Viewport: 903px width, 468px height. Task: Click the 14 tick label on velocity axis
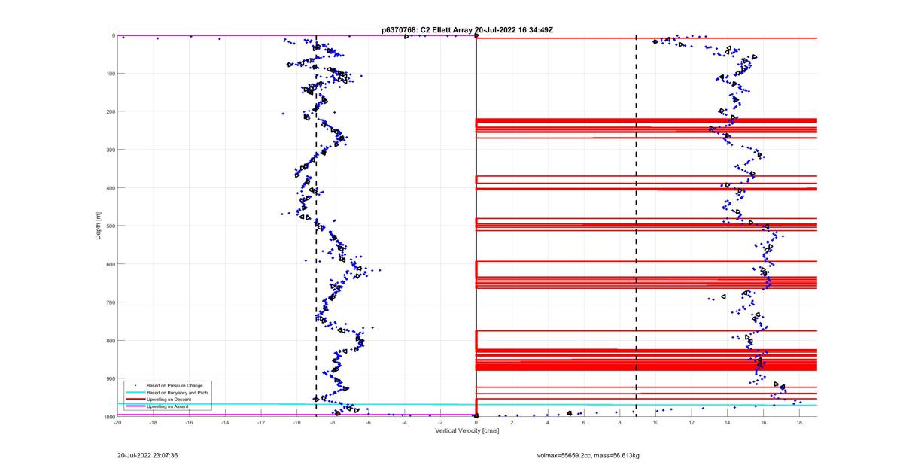(x=728, y=423)
